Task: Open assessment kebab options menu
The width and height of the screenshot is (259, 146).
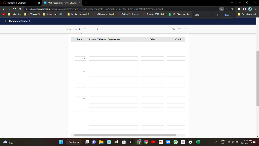Action: [x=186, y=29]
